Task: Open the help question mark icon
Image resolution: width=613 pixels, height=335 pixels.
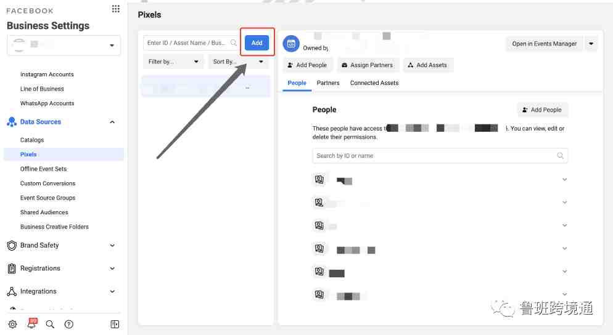Action: click(69, 324)
